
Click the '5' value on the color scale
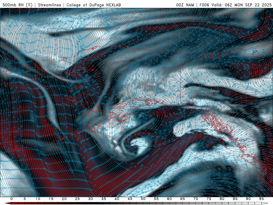click(25, 199)
